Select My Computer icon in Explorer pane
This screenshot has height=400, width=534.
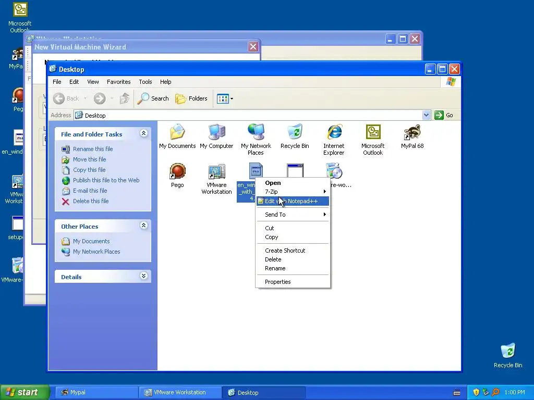216,132
